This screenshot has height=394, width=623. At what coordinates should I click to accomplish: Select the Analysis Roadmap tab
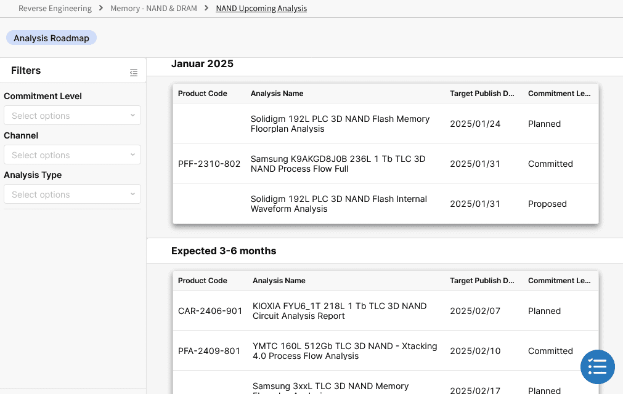tap(51, 38)
